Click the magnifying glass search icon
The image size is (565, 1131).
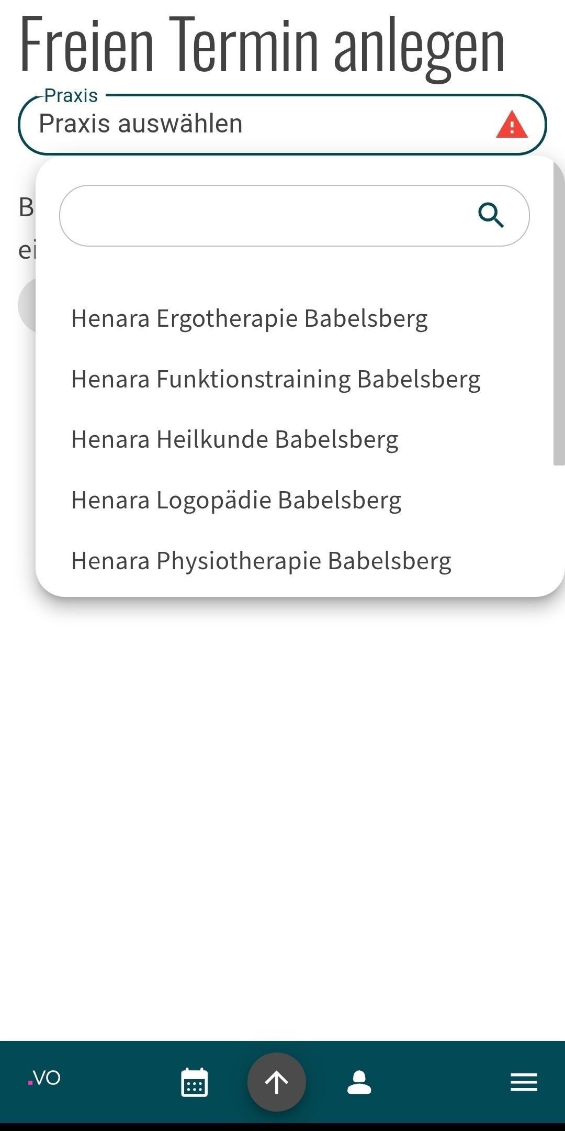point(491,215)
